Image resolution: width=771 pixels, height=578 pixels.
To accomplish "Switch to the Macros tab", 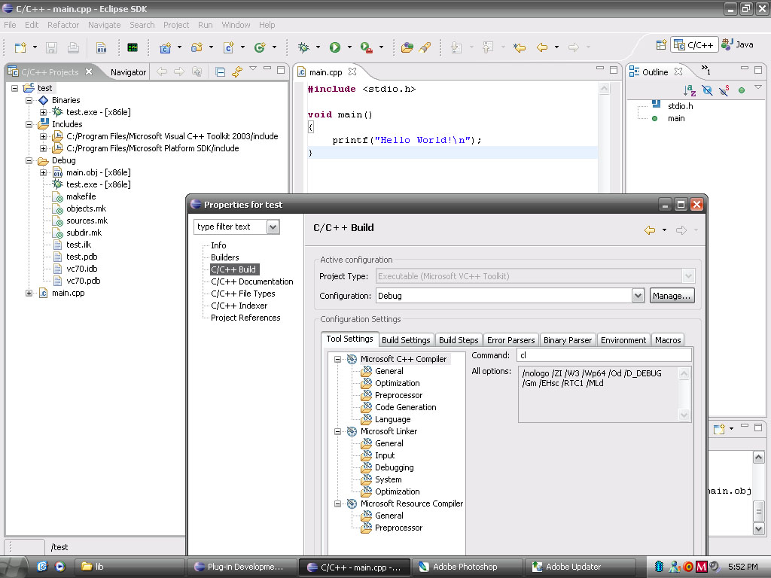I will (x=668, y=340).
